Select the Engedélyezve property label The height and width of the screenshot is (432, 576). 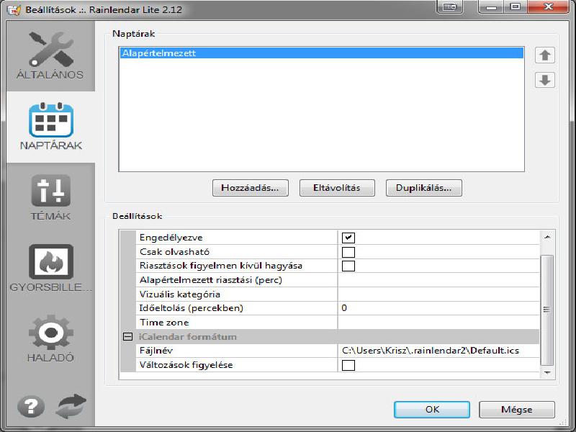pos(171,238)
